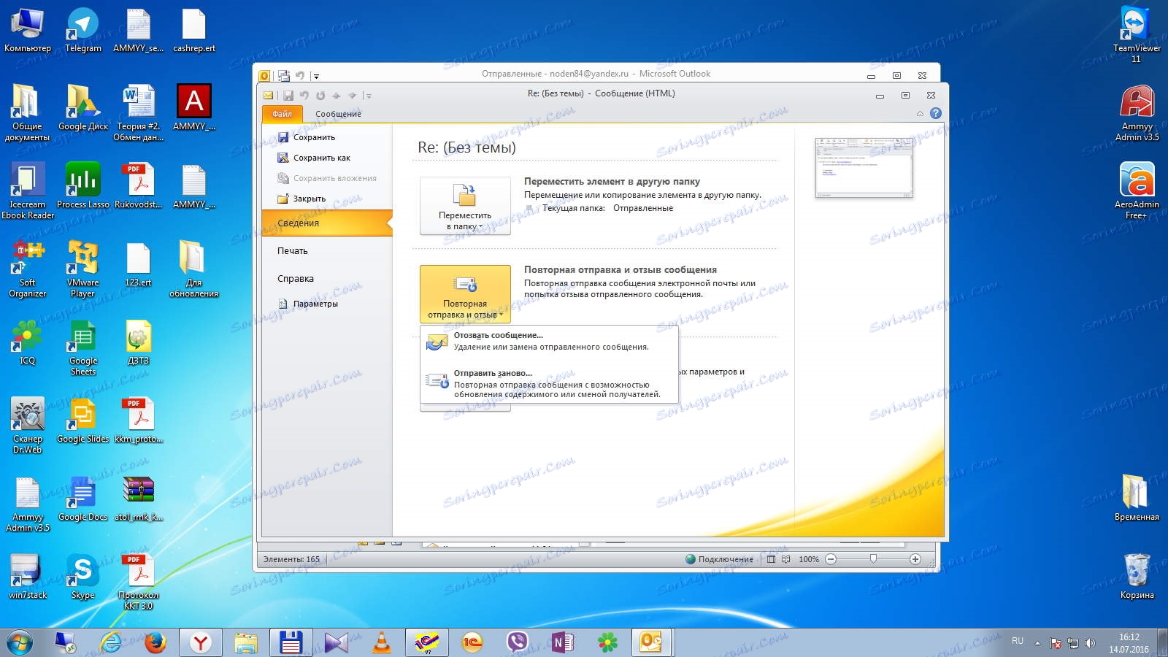Click the Подключение connection status

point(719,559)
